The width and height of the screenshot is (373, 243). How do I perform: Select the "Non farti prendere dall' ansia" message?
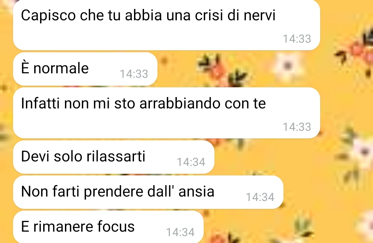coord(148,192)
